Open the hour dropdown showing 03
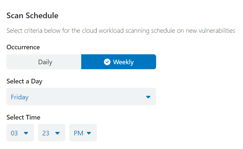The image size is (243, 149). tap(20, 133)
